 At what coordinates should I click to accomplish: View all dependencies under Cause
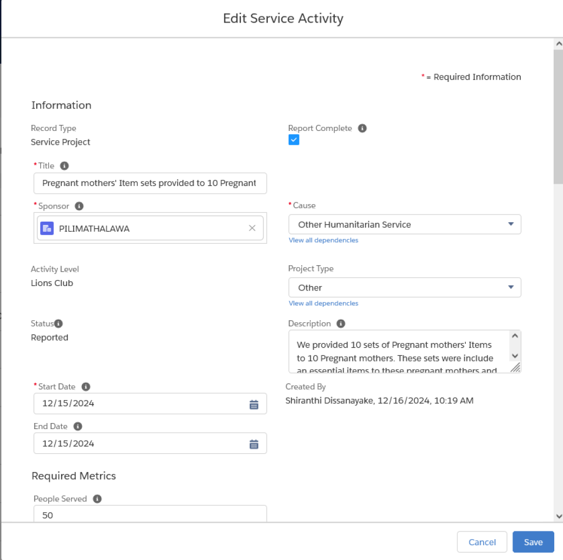coord(323,240)
